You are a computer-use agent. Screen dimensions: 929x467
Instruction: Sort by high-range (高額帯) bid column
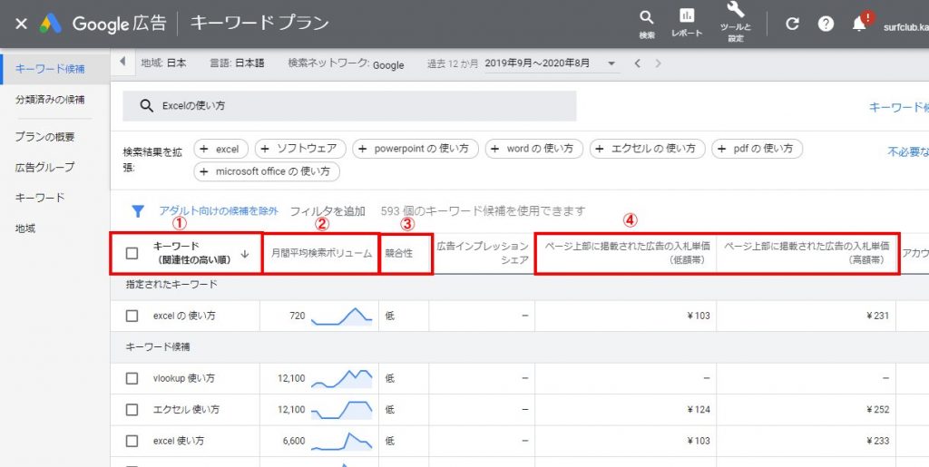point(807,253)
